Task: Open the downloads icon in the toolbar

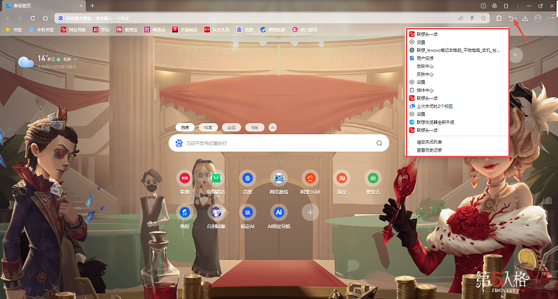Action: 525,18
